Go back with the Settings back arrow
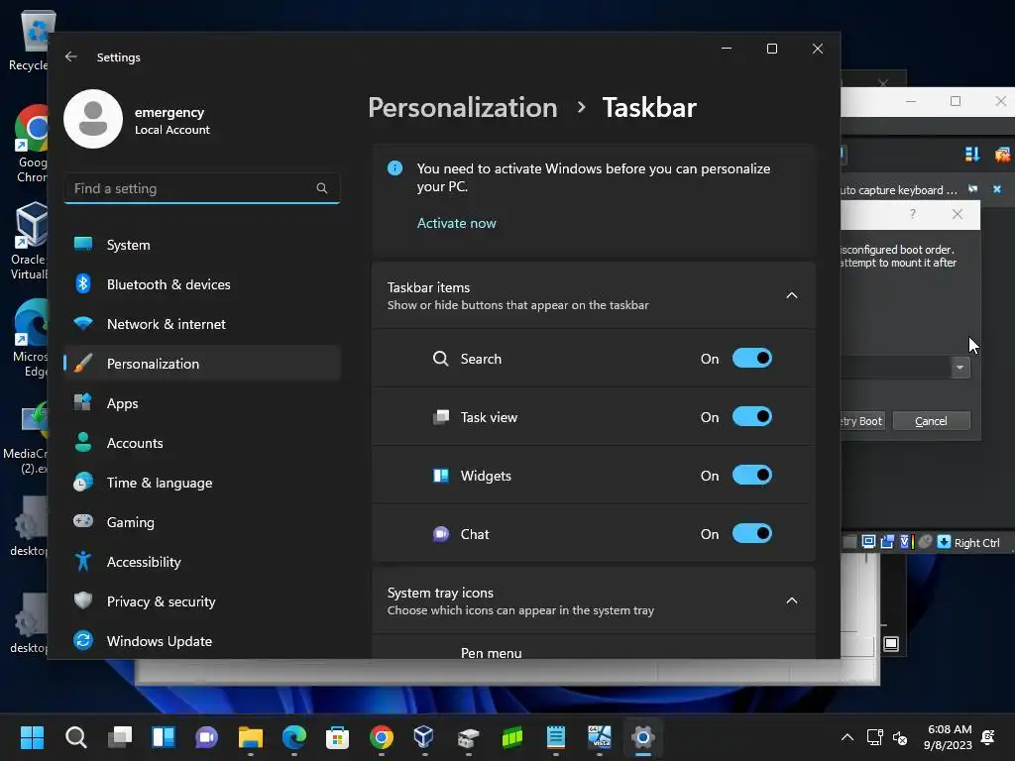Image resolution: width=1015 pixels, height=761 pixels. pos(71,56)
